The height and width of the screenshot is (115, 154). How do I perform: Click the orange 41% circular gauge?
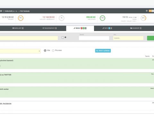pos(143,18)
